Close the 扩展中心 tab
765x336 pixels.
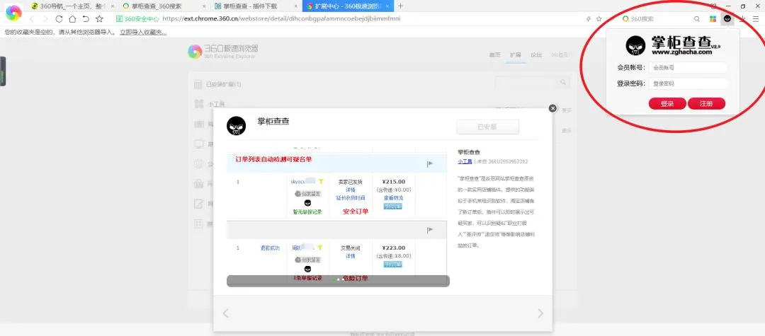tap(387, 6)
